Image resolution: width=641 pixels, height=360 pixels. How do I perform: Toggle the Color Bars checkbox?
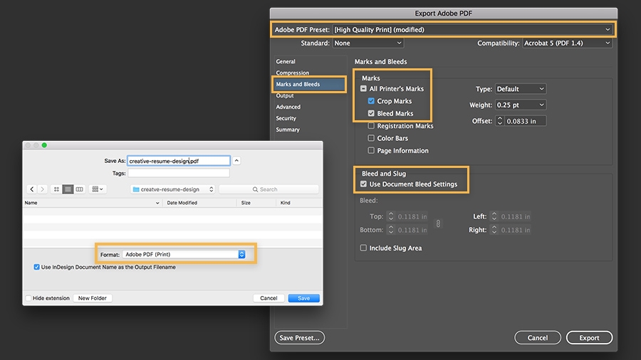[x=371, y=138]
